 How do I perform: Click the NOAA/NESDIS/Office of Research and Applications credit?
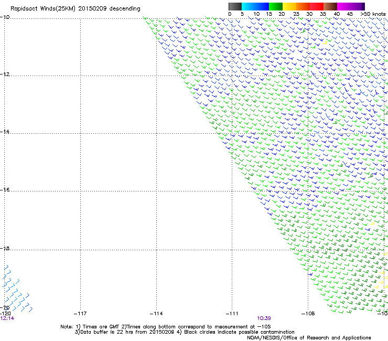coord(309,338)
